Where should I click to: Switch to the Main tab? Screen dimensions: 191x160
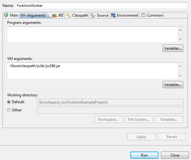tap(11, 15)
